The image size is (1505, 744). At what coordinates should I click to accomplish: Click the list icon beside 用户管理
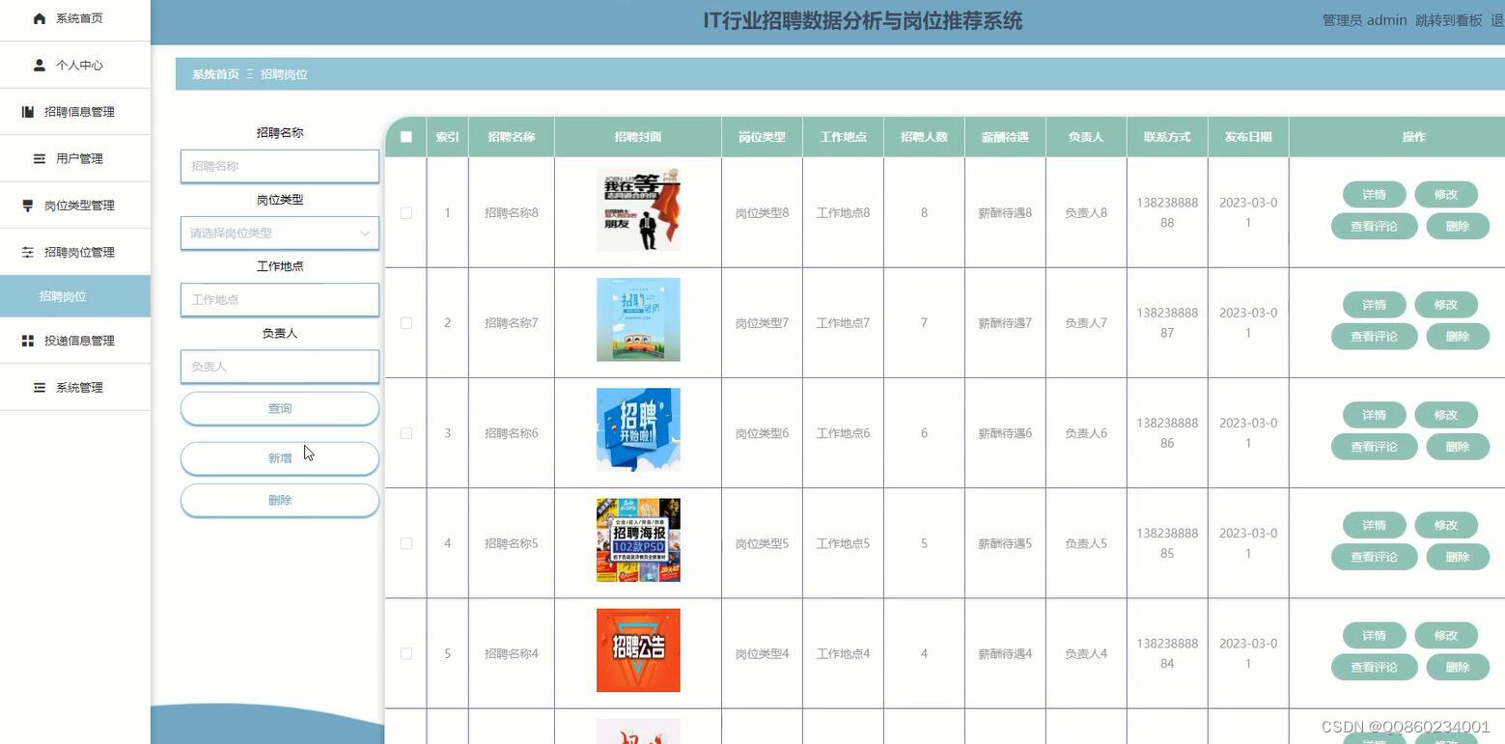point(40,158)
